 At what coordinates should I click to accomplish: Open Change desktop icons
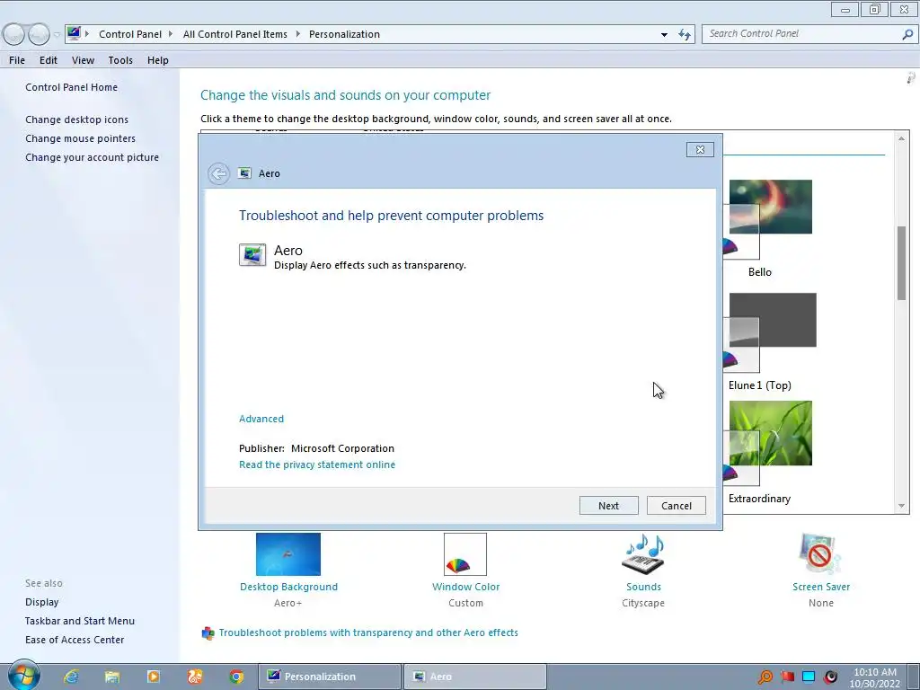[x=76, y=119]
